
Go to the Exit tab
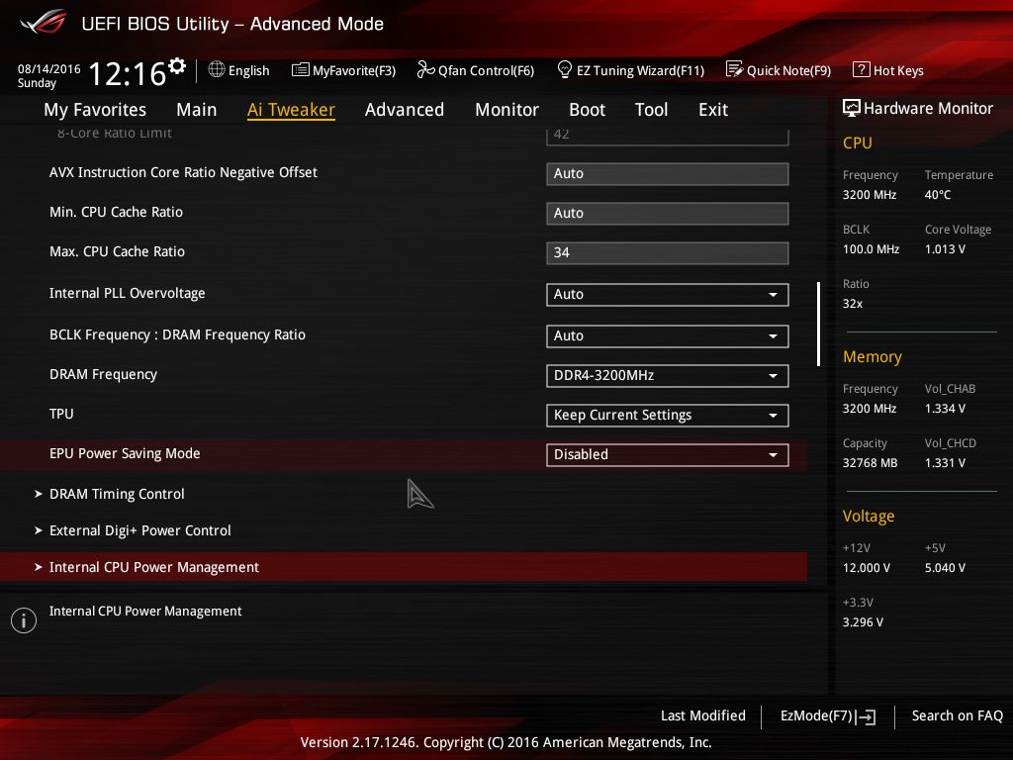(x=713, y=110)
